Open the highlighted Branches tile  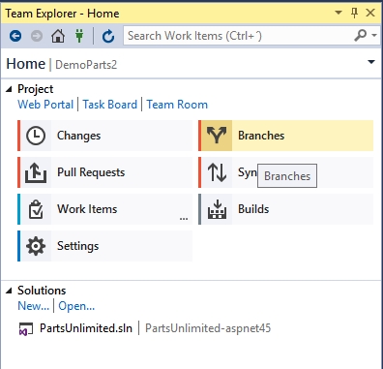tap(286, 136)
